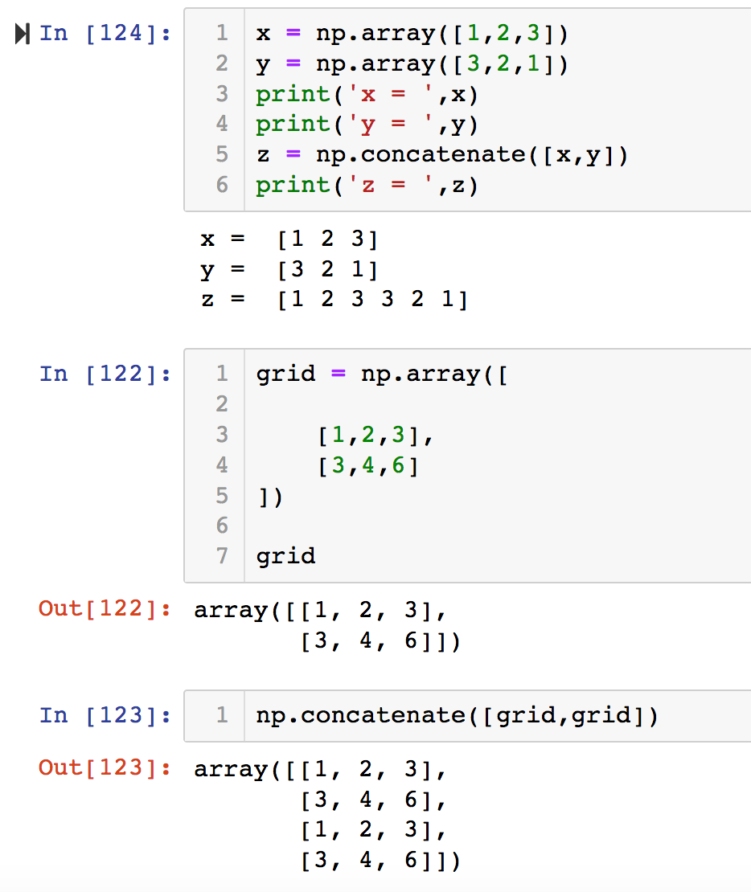Click the first row array([[1, 2, 3], of Out[123]

point(320,769)
